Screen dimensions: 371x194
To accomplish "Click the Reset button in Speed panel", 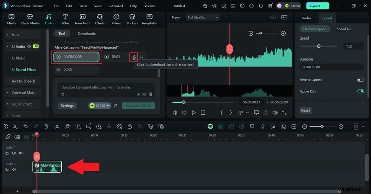I will tap(306, 110).
